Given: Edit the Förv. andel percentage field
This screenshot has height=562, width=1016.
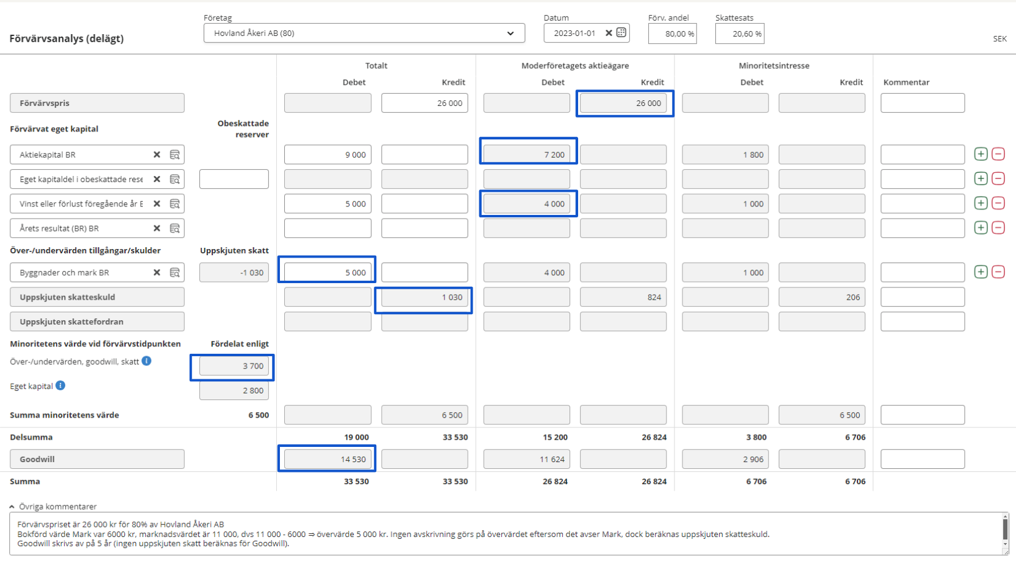Looking at the screenshot, I should click(x=672, y=34).
